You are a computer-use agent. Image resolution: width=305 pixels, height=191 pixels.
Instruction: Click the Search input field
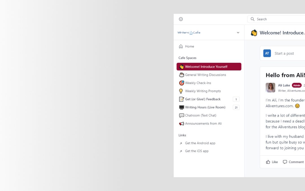[x=276, y=19]
